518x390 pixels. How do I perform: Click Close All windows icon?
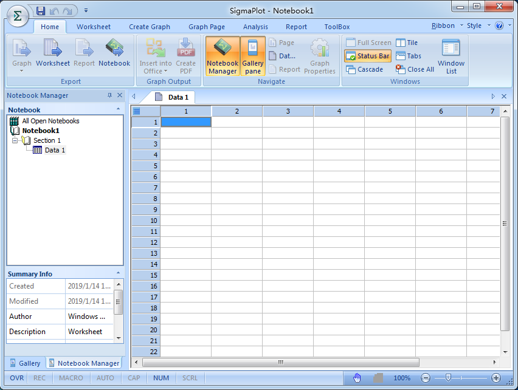tap(401, 70)
